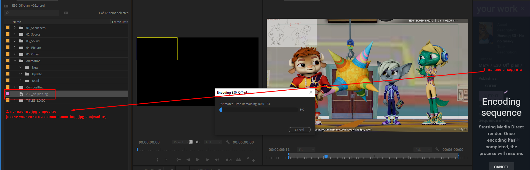Expand the 01_Sequences bin

tap(15, 28)
